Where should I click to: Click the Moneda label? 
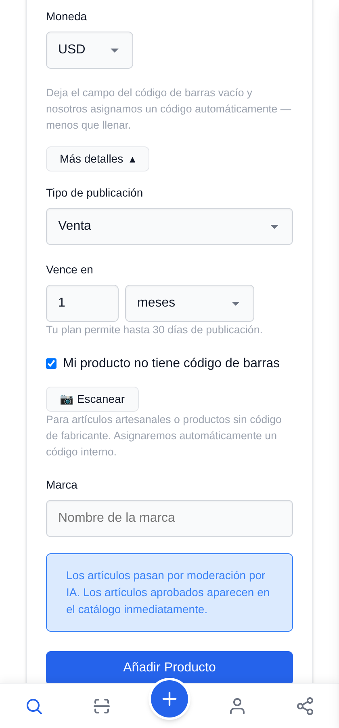[x=67, y=17]
